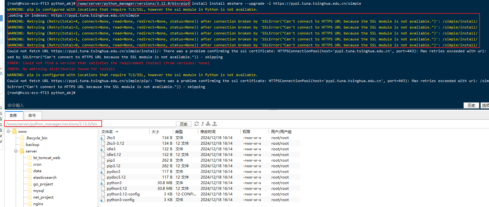Switch to the 文件 tab
The image size is (489, 207).
[x=14, y=116]
